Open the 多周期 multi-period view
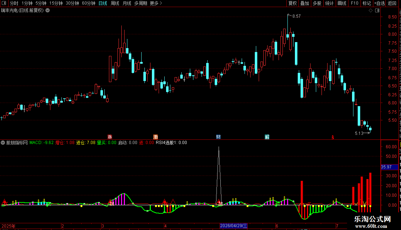 click(x=141, y=3)
